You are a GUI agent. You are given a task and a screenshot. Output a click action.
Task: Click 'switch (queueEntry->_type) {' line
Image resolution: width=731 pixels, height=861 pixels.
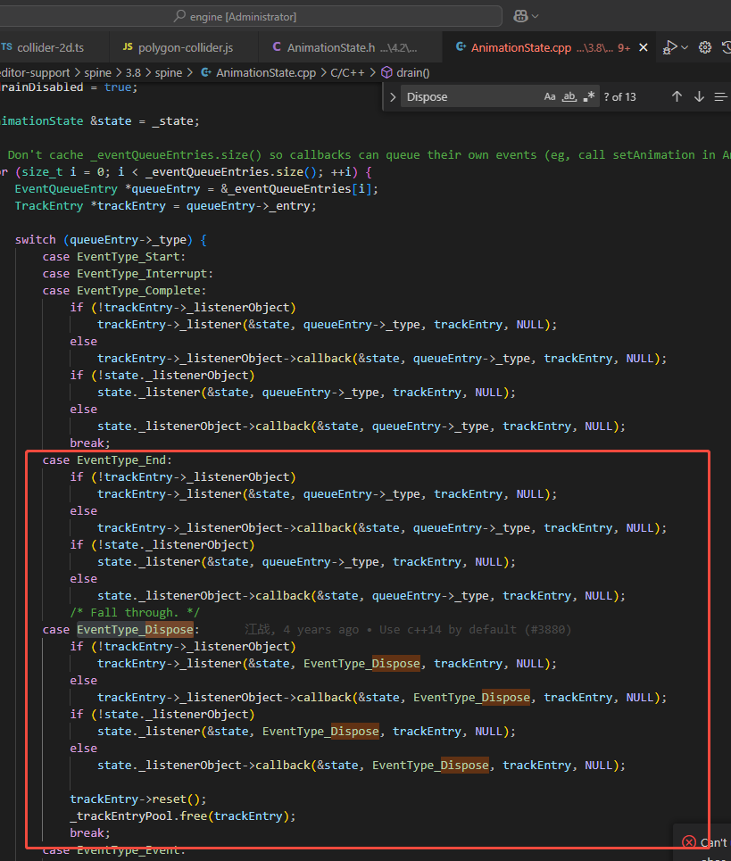click(111, 240)
